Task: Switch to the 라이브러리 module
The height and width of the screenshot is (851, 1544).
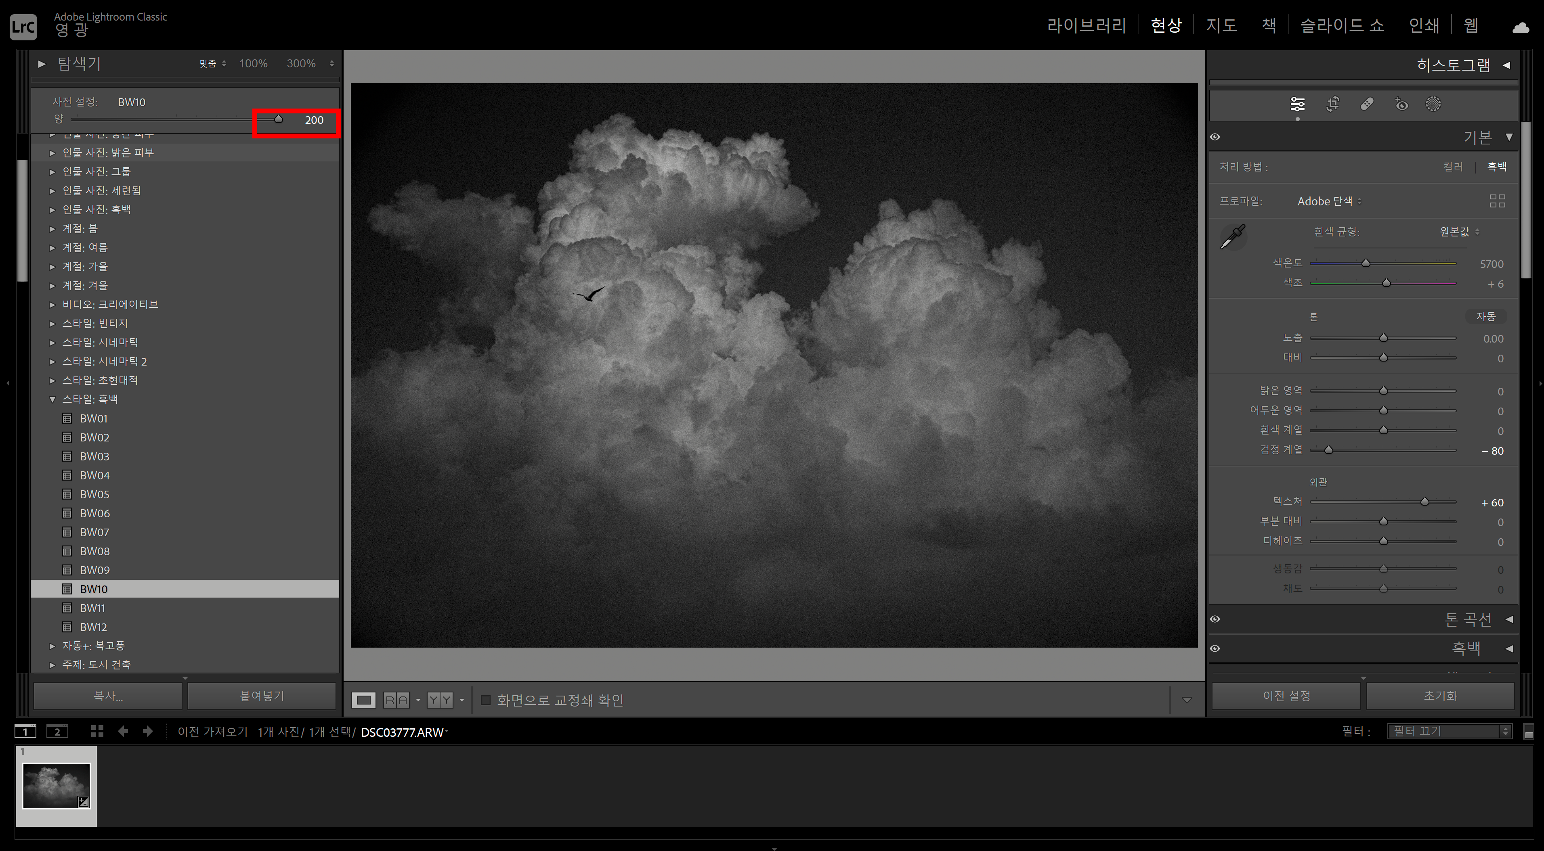Action: [1086, 25]
